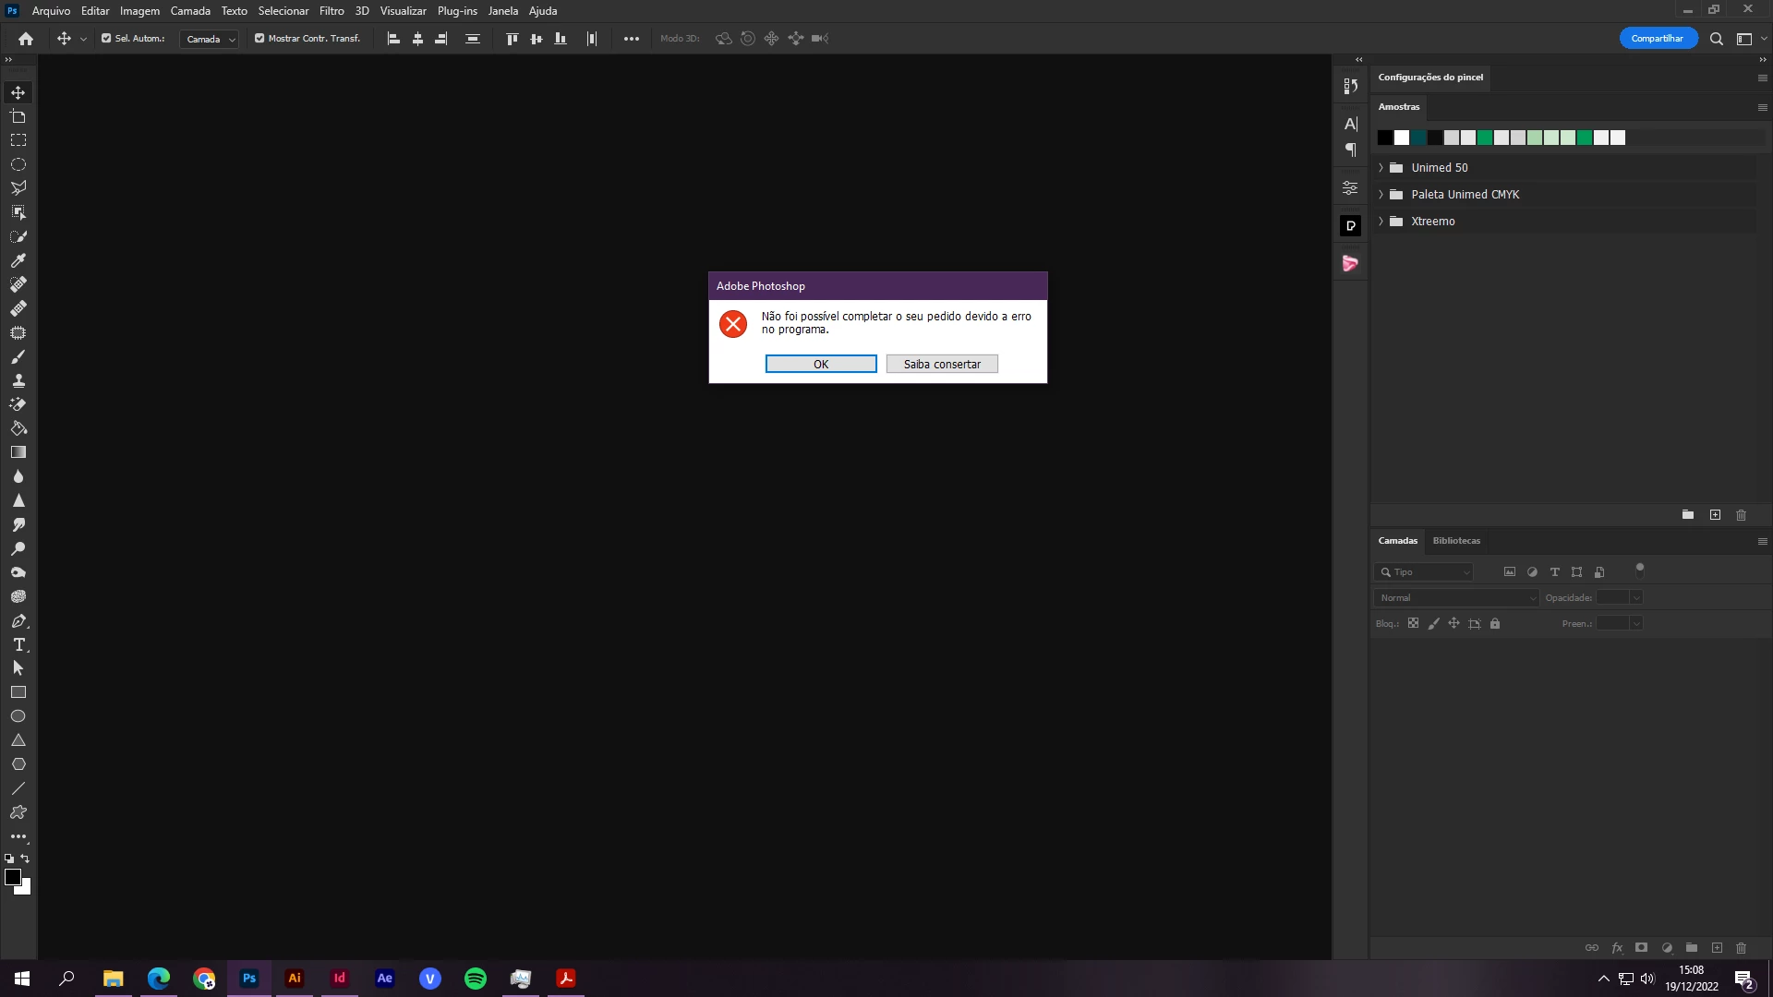The width and height of the screenshot is (1773, 997).
Task: Select the Eyedropper tool
Action: pyautogui.click(x=18, y=260)
